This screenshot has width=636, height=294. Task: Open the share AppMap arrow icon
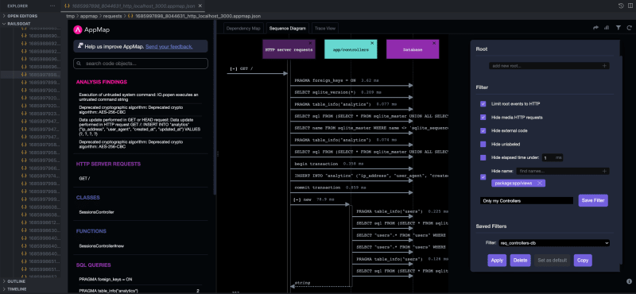click(595, 28)
